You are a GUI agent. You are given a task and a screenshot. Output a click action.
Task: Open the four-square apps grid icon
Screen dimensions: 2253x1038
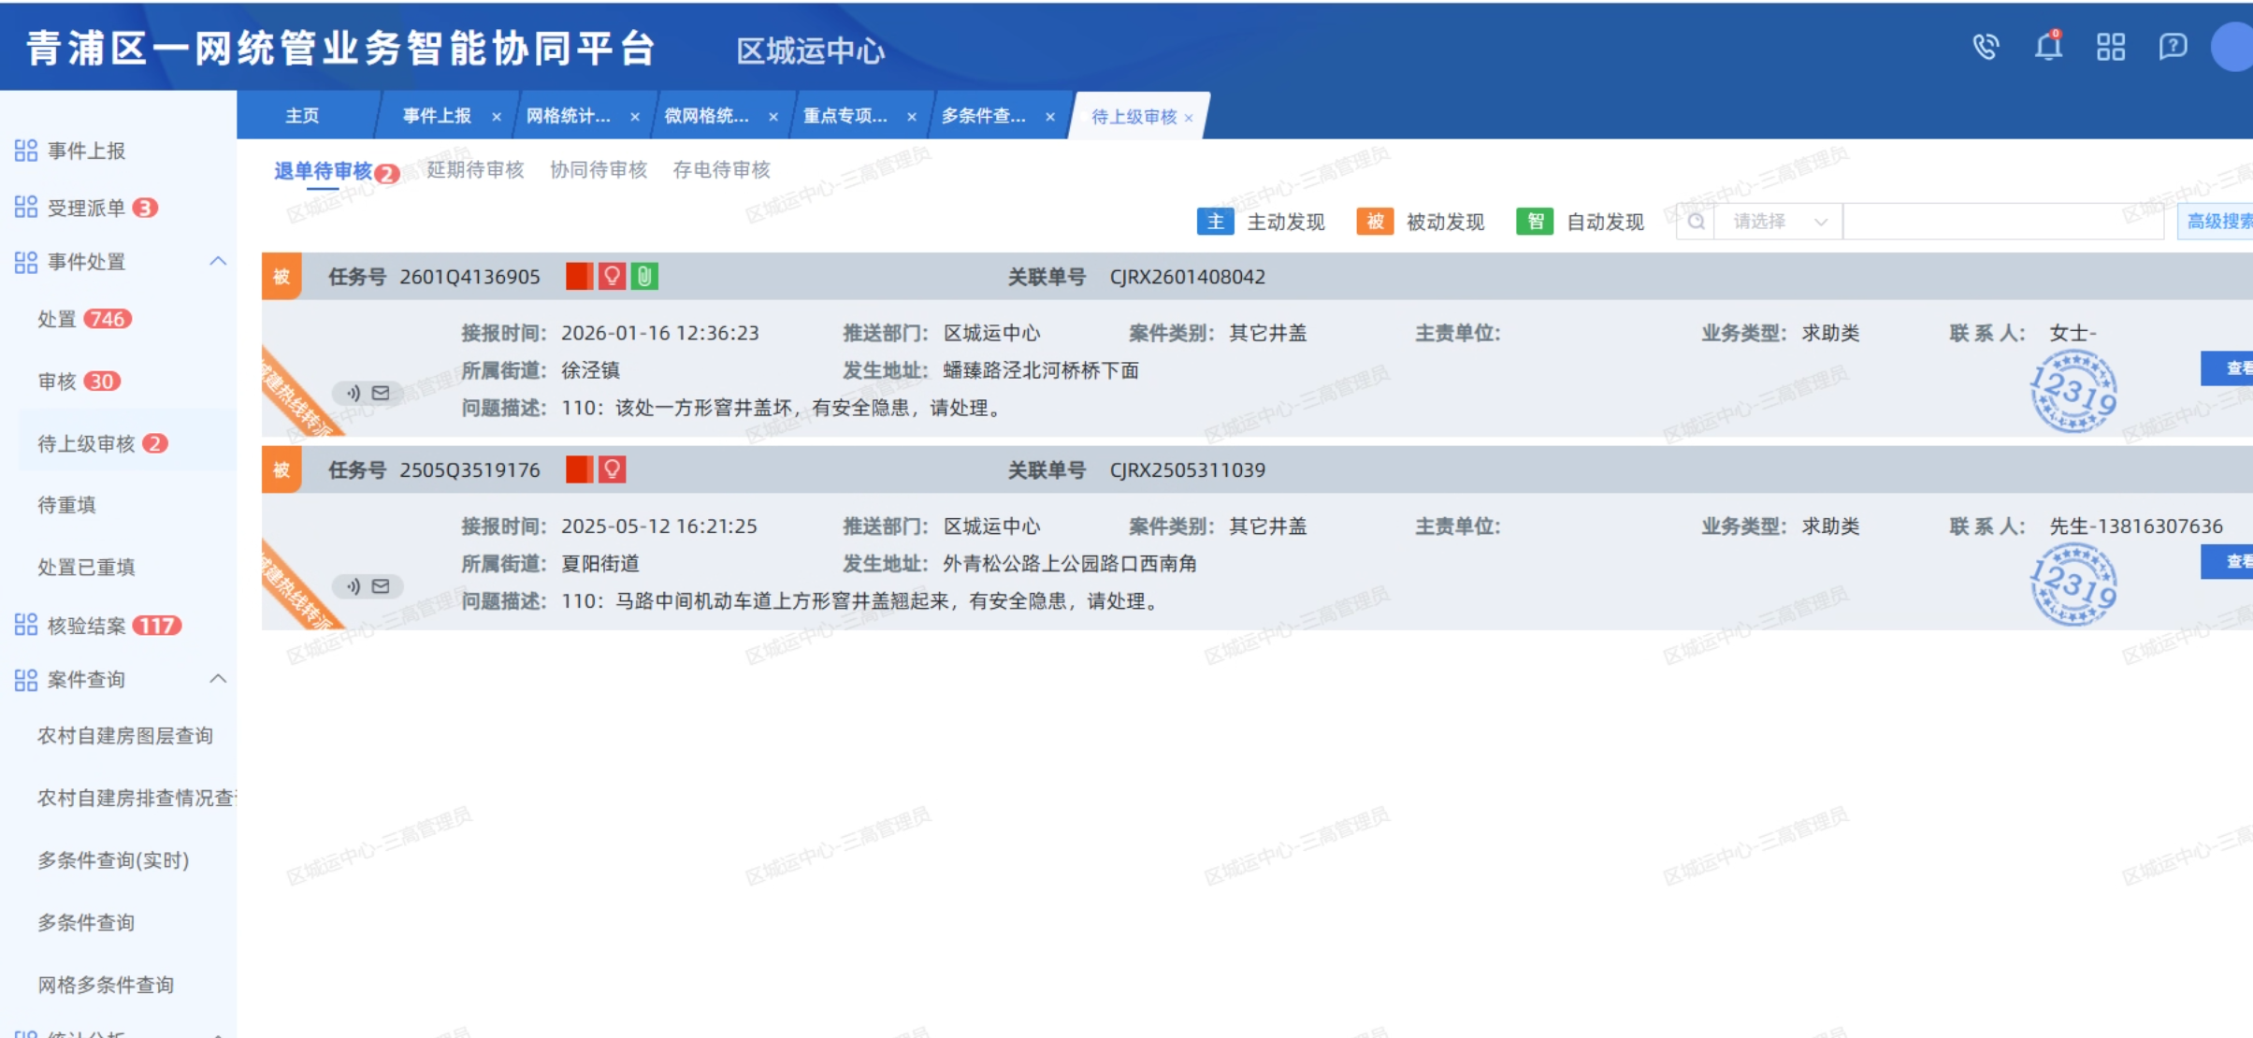tap(2110, 47)
